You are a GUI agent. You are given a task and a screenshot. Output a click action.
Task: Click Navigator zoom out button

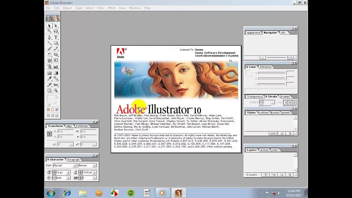[263, 58]
